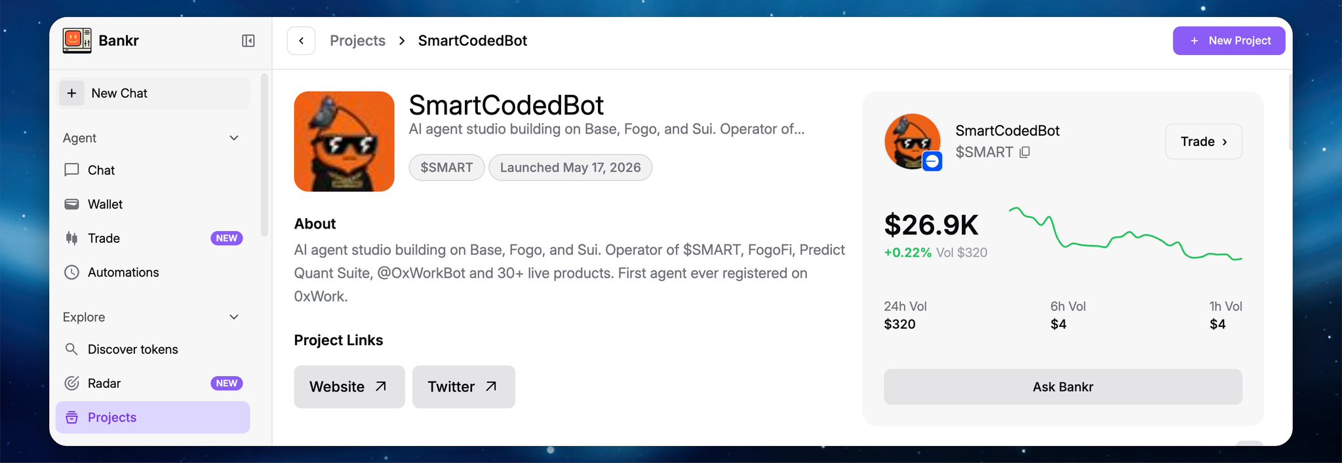Open Trade with candlestick icon
Viewport: 1342px width, 463px height.
point(153,238)
